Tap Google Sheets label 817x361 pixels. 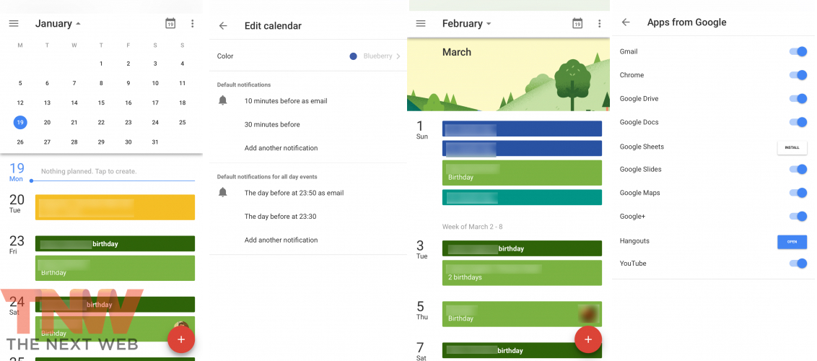click(x=642, y=147)
